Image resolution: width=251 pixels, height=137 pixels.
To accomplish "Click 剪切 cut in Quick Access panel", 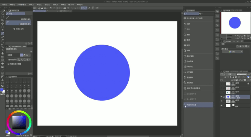I will [x=198, y=40].
